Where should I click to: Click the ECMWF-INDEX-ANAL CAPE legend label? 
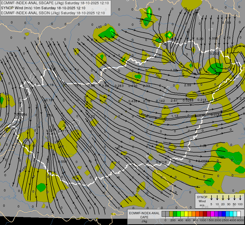click(144, 215)
